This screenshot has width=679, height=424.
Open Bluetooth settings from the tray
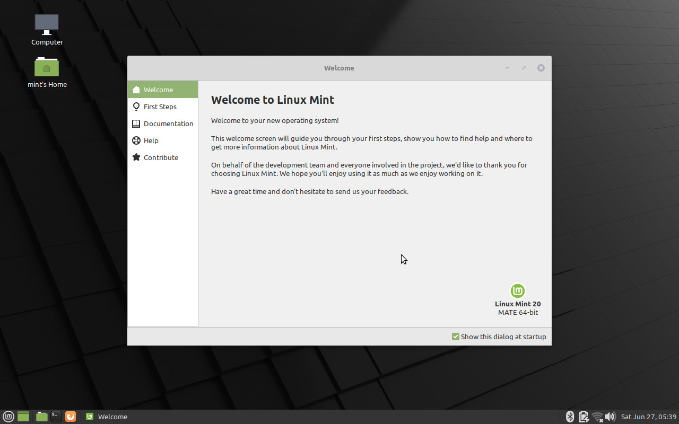pyautogui.click(x=570, y=417)
